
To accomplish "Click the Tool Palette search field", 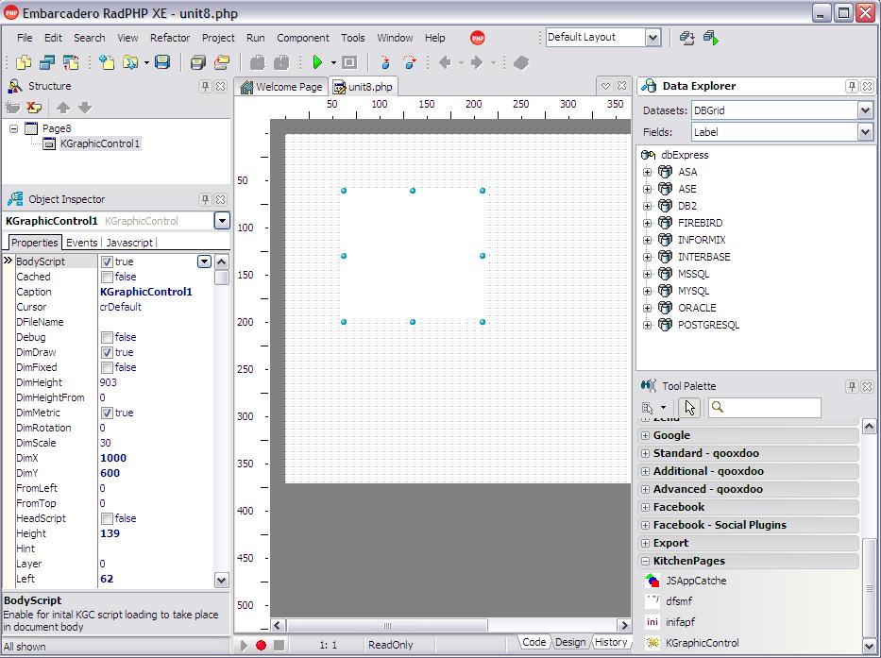I will 764,408.
